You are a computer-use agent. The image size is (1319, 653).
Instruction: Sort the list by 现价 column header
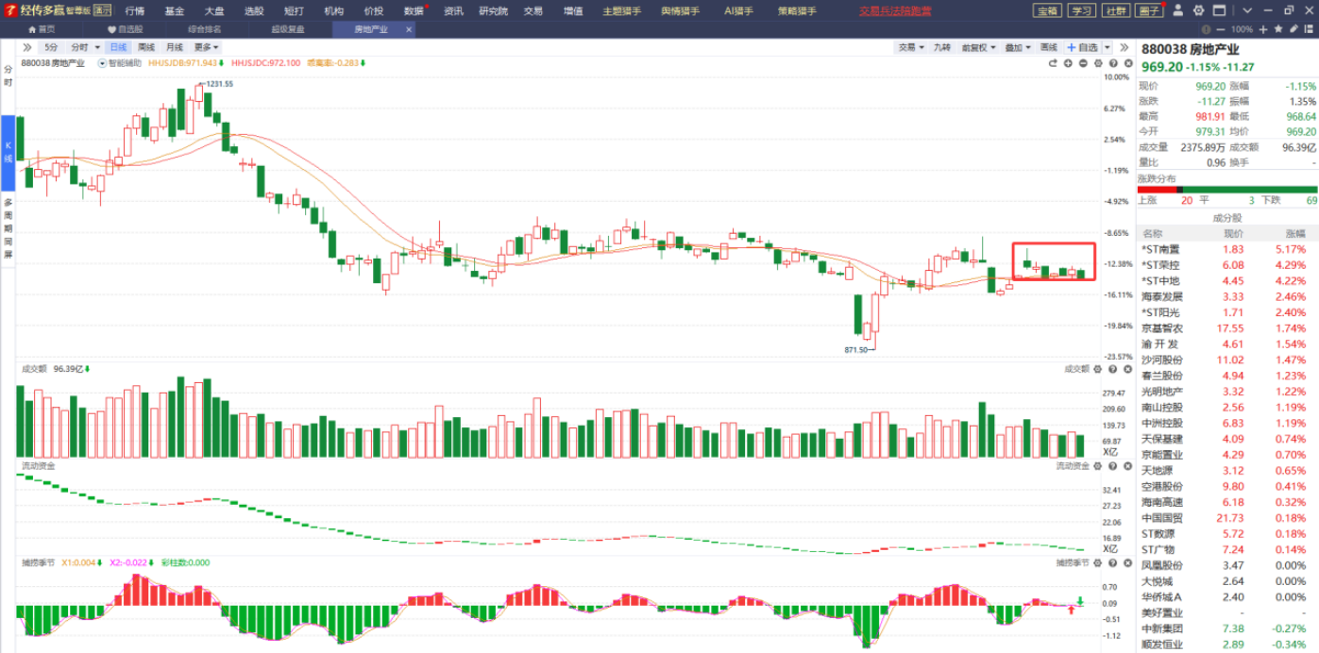(x=1234, y=233)
